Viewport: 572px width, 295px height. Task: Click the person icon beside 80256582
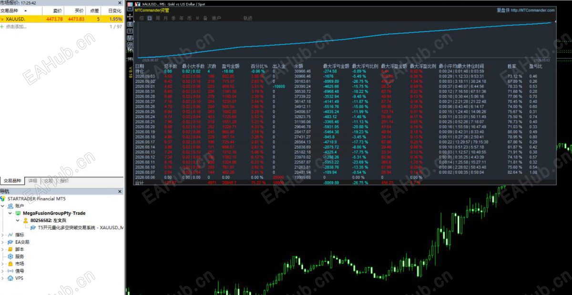tap(25, 221)
